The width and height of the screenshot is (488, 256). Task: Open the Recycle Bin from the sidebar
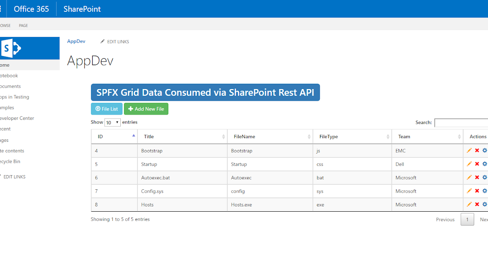[10, 161]
